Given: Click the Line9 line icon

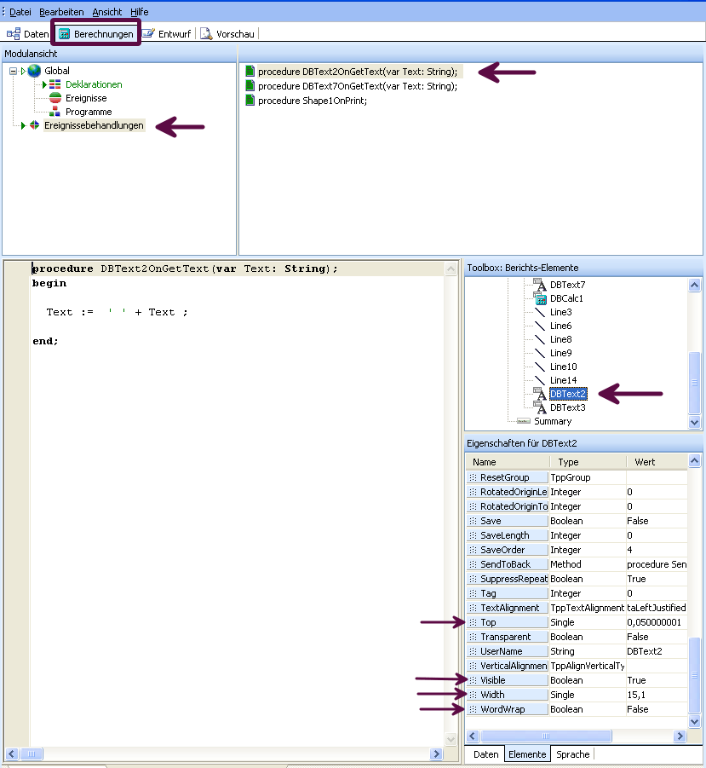Looking at the screenshot, I should point(540,353).
